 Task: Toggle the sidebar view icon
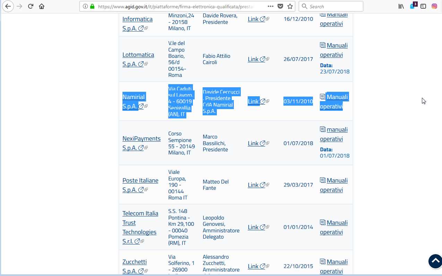(x=423, y=6)
